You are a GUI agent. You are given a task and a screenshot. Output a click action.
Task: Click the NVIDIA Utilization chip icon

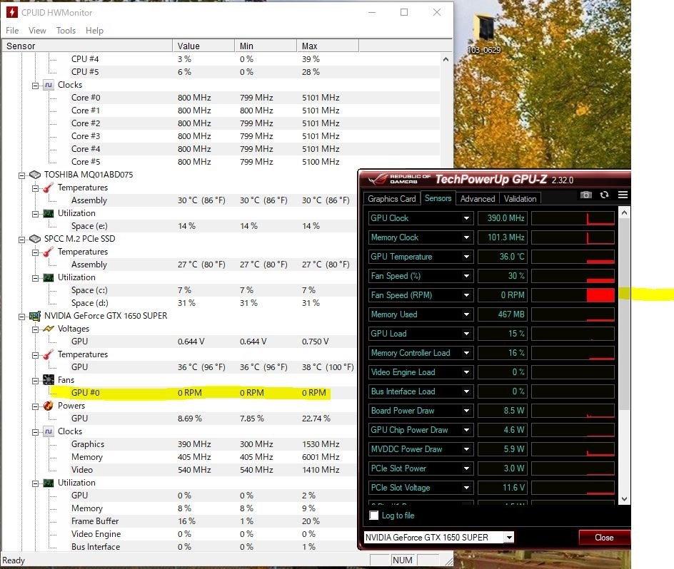[x=49, y=483]
